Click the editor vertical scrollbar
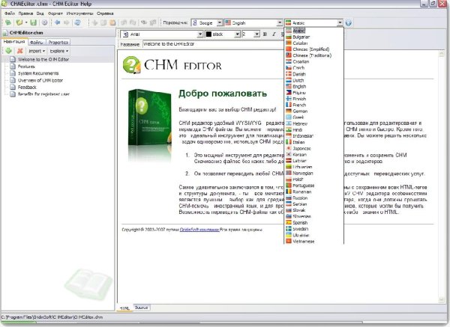Screen dimensions: 450x327 (442, 177)
